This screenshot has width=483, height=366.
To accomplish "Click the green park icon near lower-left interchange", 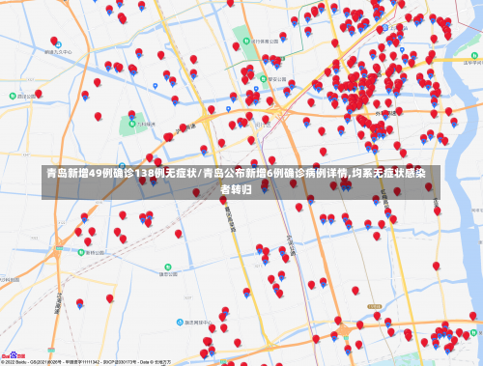I will tap(81, 252).
